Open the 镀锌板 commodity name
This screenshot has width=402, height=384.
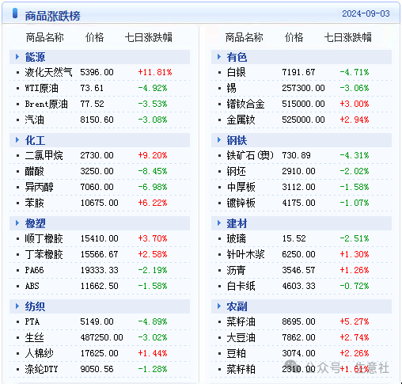click(241, 203)
